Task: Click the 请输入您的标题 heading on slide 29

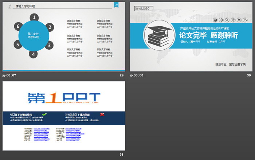Action: (x=25, y=6)
